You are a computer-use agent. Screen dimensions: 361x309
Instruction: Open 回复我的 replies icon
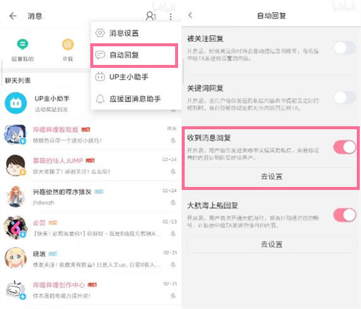[x=22, y=44]
